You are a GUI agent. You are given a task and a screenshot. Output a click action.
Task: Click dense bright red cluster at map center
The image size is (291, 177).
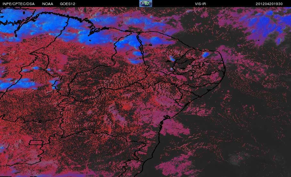click(x=126, y=107)
